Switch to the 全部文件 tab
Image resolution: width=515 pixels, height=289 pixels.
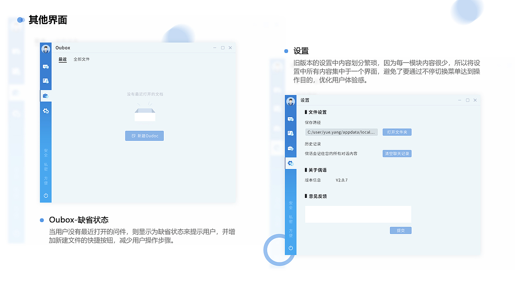(x=82, y=59)
